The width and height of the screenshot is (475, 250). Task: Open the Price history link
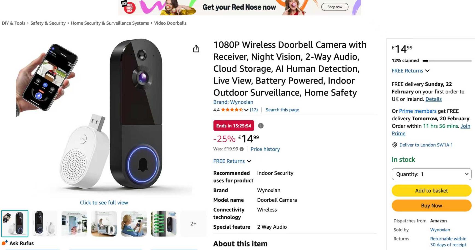[265, 149]
